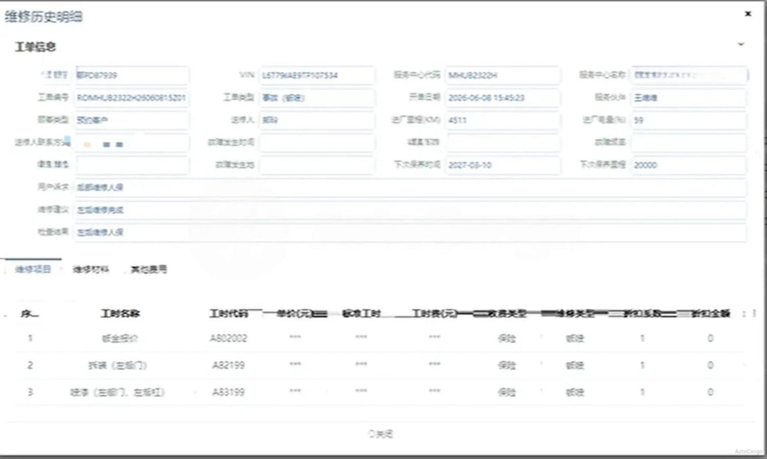Click the empty 故障发生时间 field
Image resolution: width=767 pixels, height=459 pixels.
tap(317, 143)
